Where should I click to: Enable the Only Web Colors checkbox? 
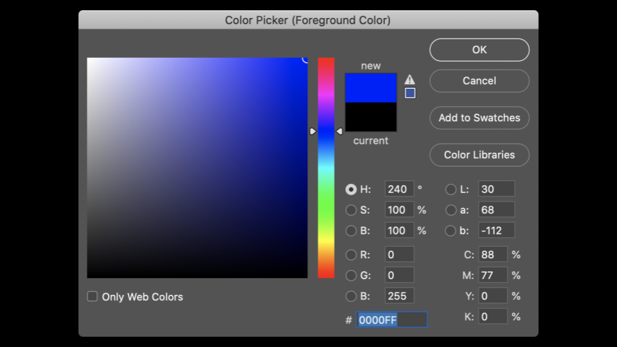coord(93,296)
